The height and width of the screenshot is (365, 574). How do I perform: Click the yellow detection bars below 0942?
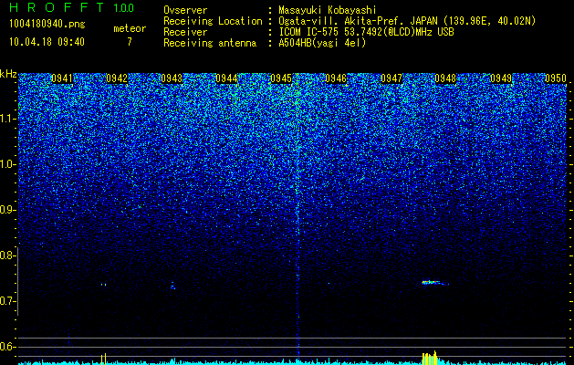(104, 359)
